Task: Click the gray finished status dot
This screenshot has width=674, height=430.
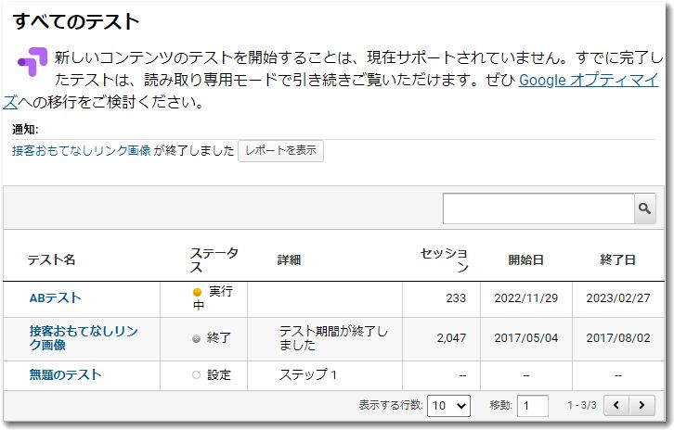Action: [196, 338]
